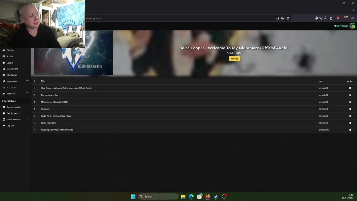The height and width of the screenshot is (201, 357).
Task: Open Steam from the taskbar
Action: [216, 197]
